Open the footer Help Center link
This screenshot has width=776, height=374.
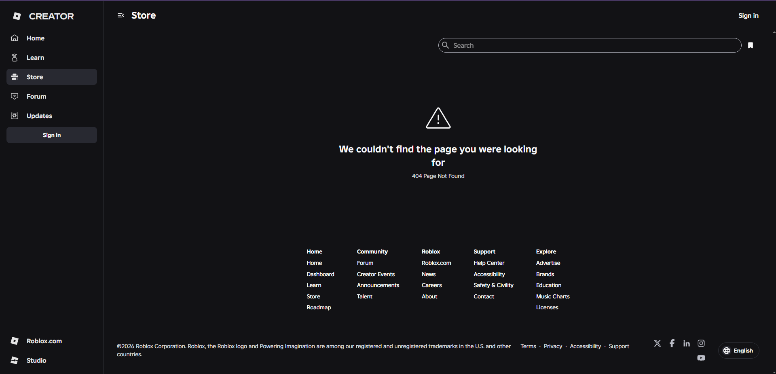(x=489, y=263)
